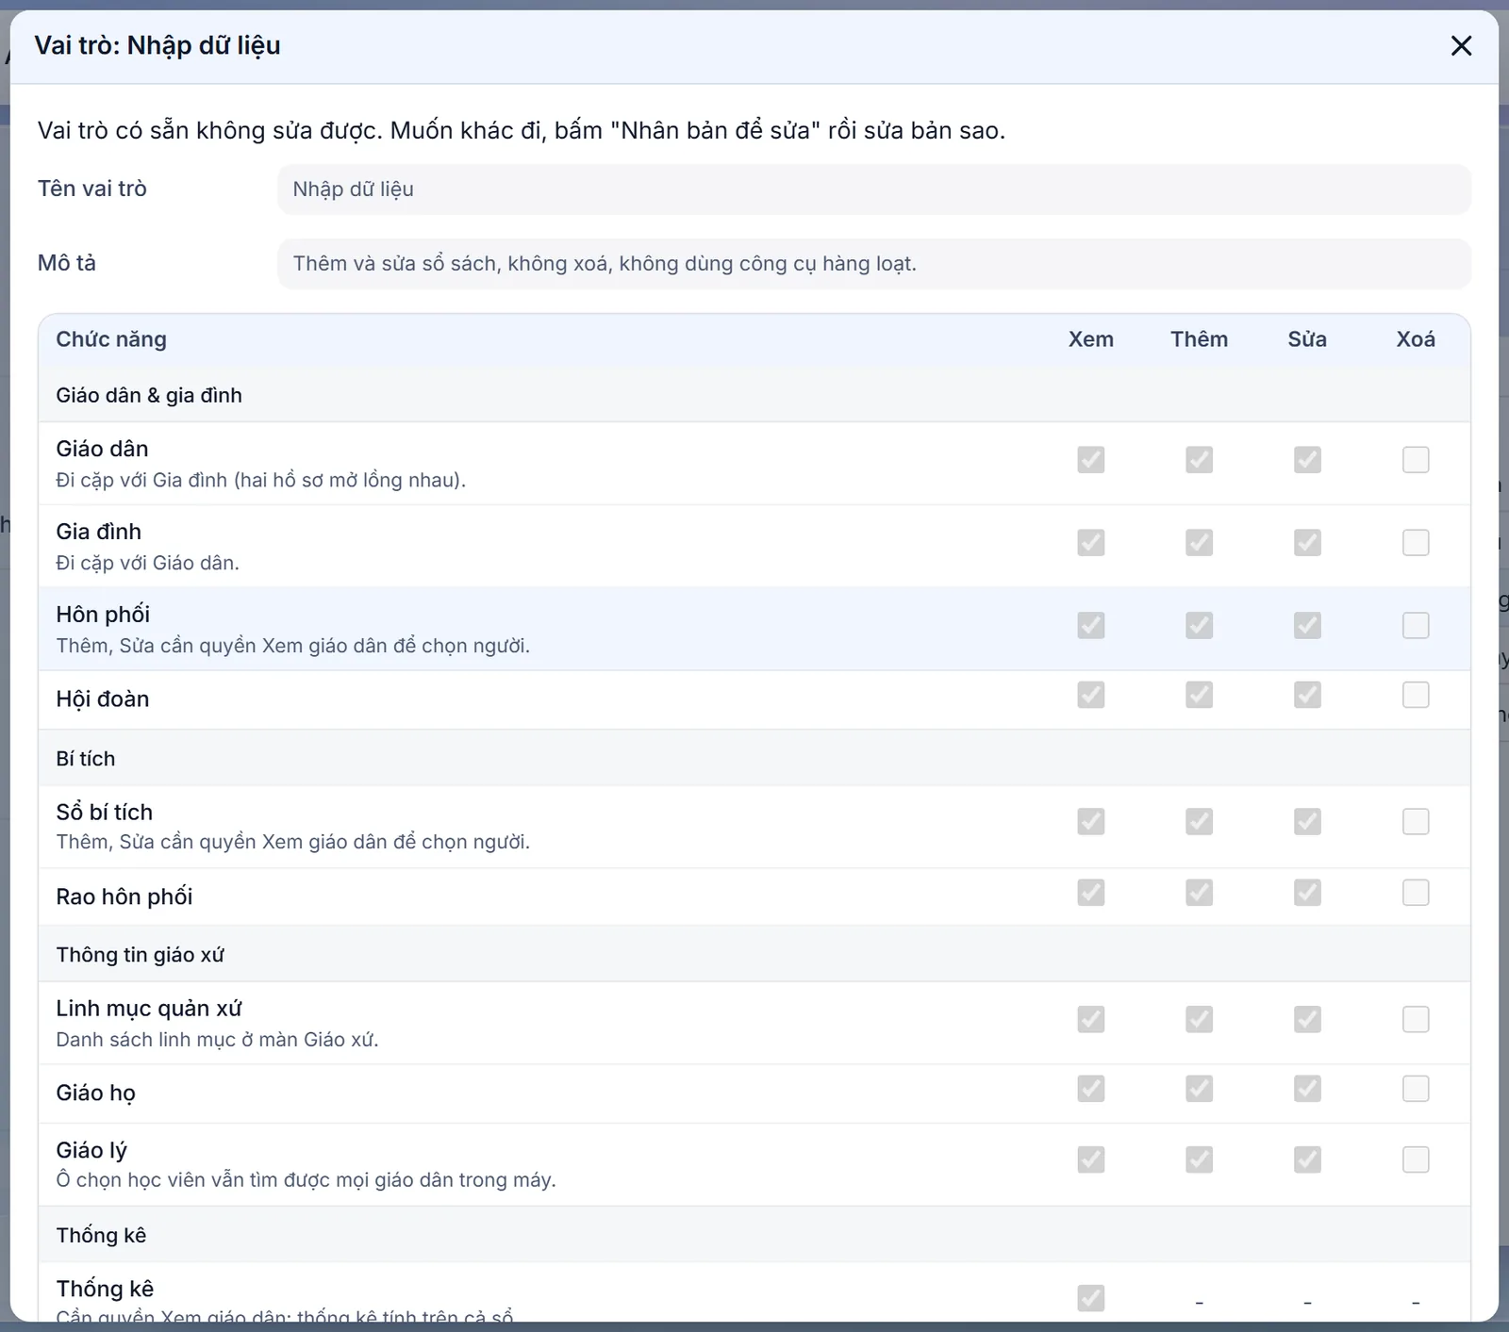This screenshot has height=1332, width=1509.
Task: Toggle Xoá checkbox for Giáo họ
Action: click(1416, 1089)
